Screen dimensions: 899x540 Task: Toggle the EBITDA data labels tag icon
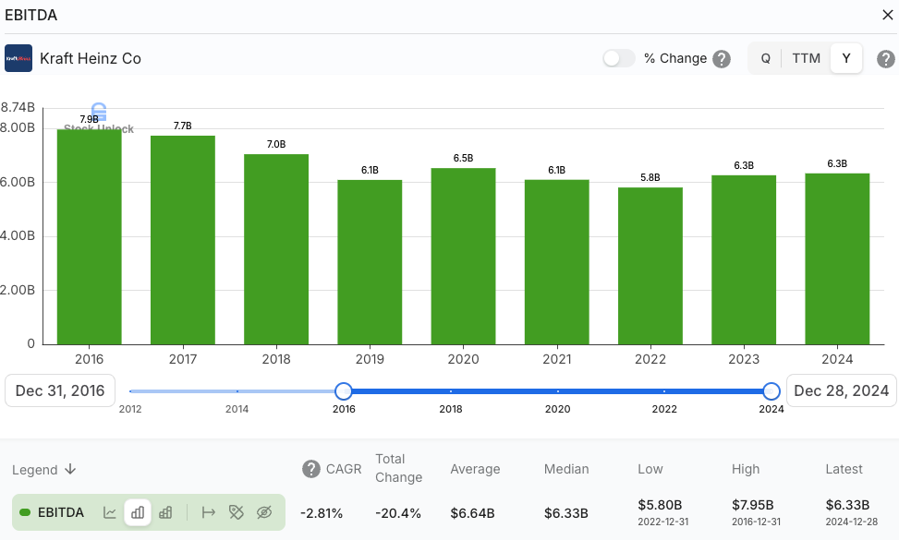(x=237, y=512)
